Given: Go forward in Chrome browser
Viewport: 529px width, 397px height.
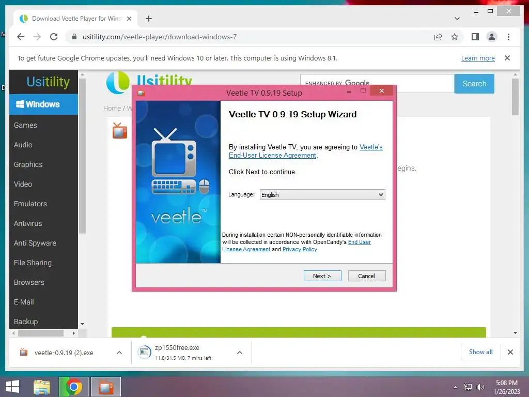Looking at the screenshot, I should point(37,37).
